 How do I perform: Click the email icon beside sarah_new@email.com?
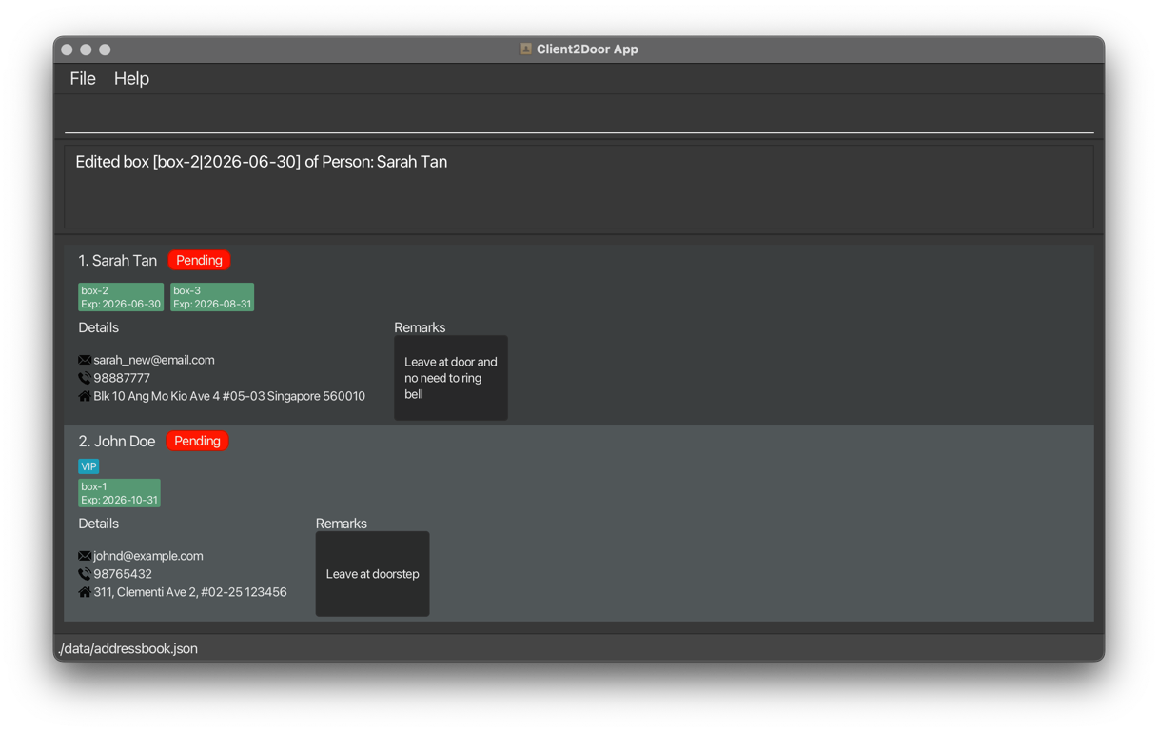[x=85, y=360]
